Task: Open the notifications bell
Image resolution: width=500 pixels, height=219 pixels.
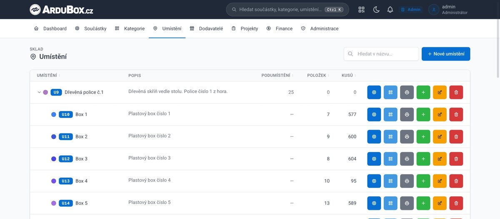Action: pyautogui.click(x=390, y=10)
